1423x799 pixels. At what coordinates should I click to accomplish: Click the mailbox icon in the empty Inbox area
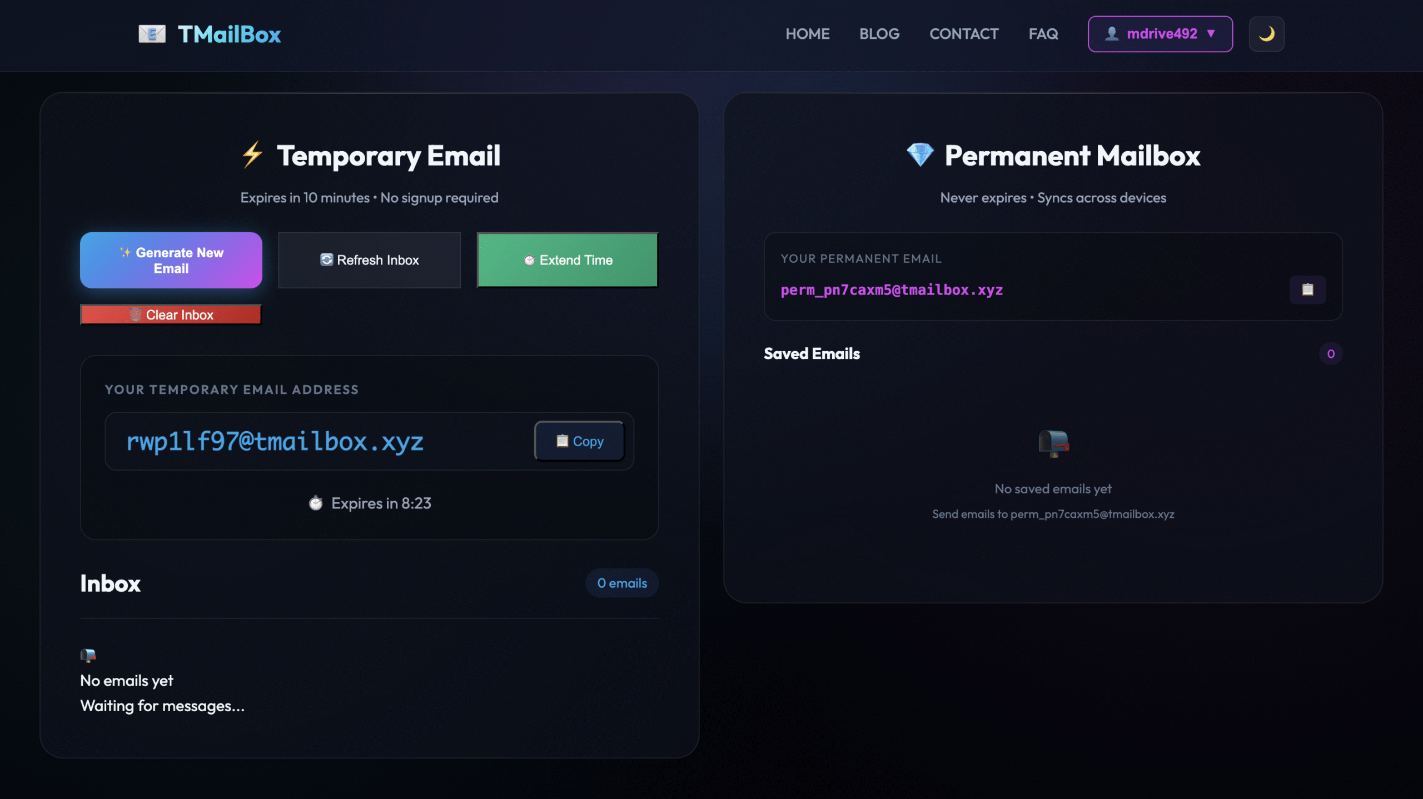[x=88, y=656]
